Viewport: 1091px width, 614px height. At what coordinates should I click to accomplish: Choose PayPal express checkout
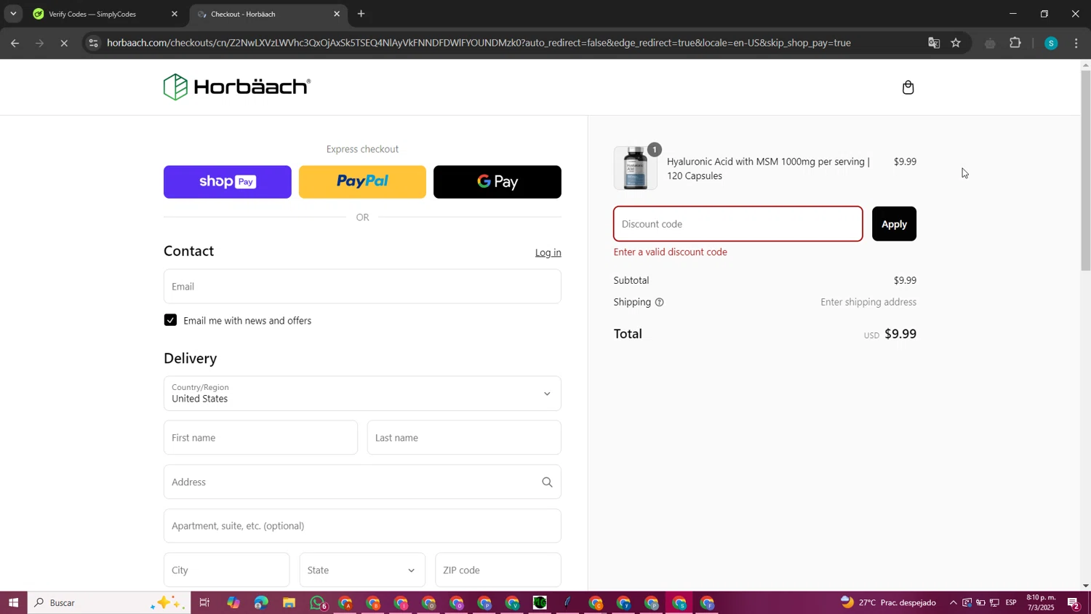tap(362, 182)
